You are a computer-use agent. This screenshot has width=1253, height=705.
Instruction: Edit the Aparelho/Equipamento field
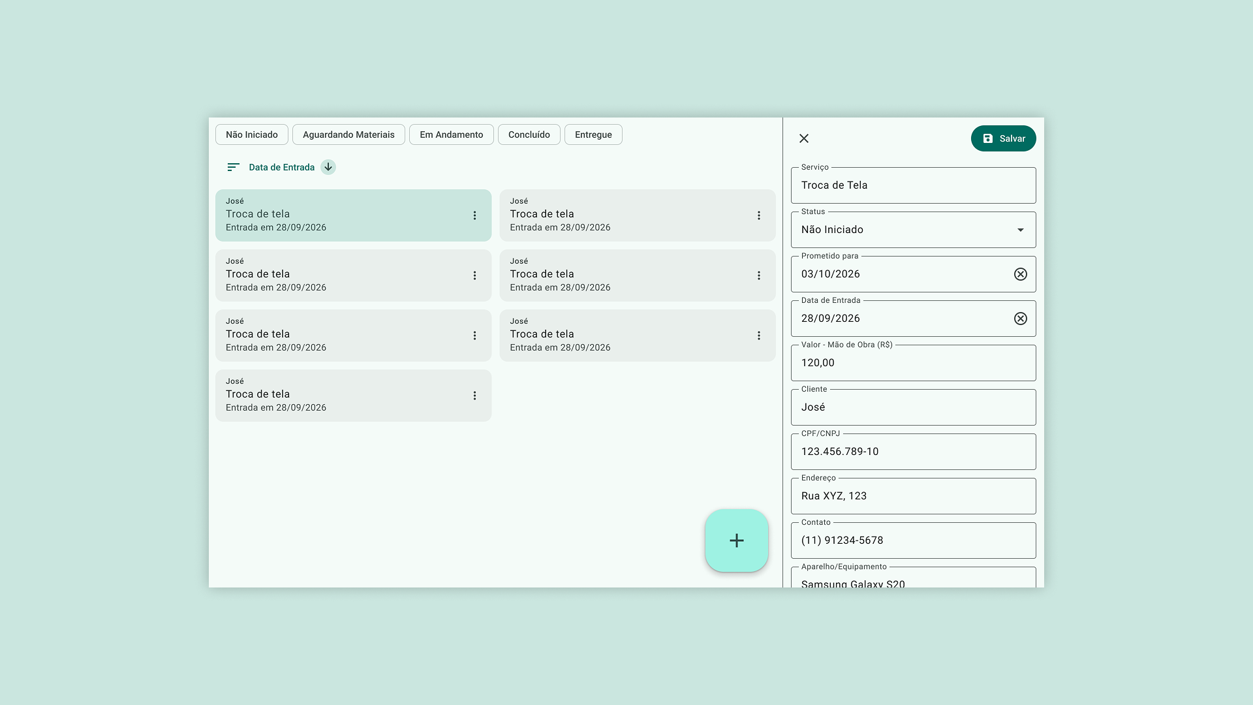pyautogui.click(x=914, y=578)
